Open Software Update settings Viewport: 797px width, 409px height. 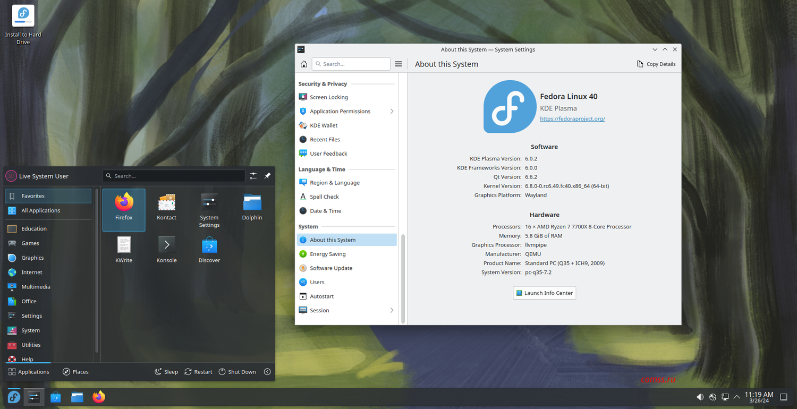tap(347, 268)
